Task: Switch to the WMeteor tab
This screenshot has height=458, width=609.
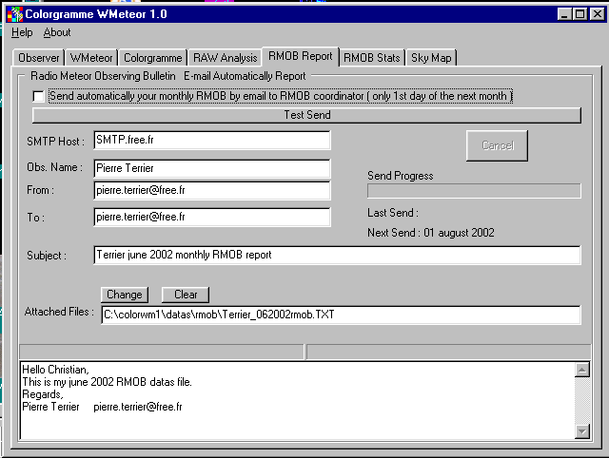Action: pyautogui.click(x=91, y=58)
